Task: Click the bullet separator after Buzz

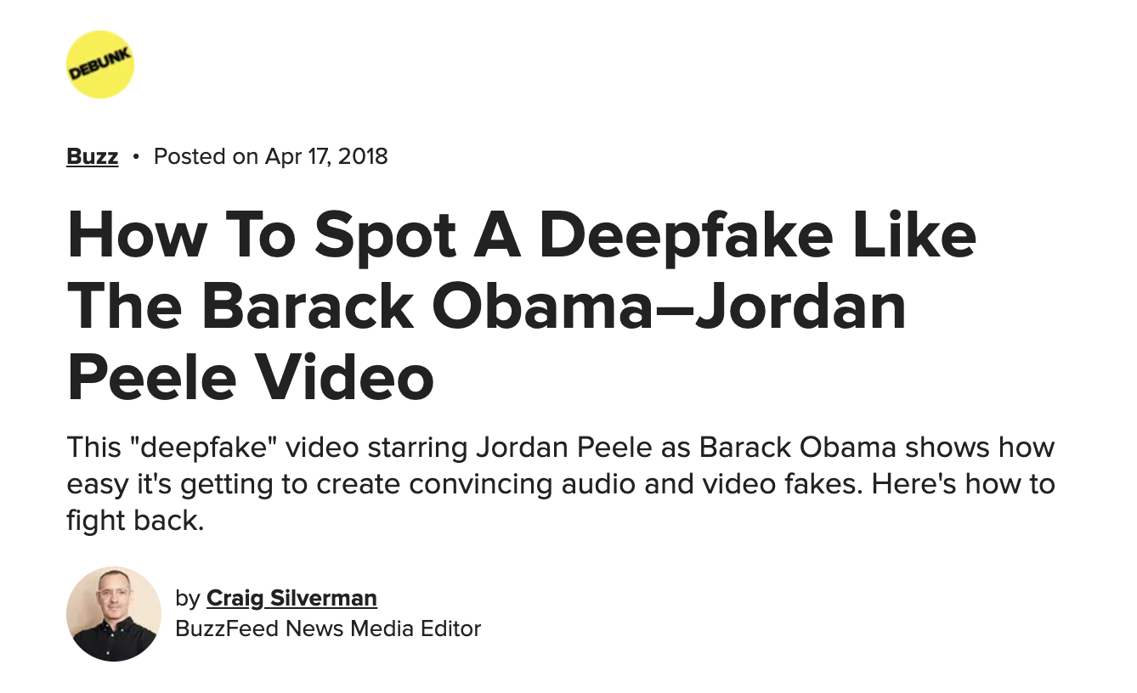Action: [x=136, y=157]
